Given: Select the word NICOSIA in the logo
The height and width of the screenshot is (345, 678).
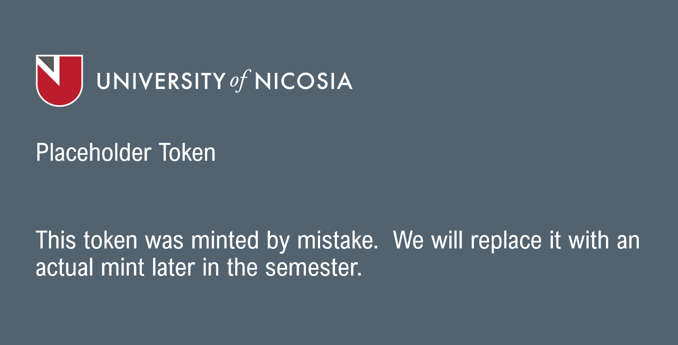Looking at the screenshot, I should coord(304,81).
